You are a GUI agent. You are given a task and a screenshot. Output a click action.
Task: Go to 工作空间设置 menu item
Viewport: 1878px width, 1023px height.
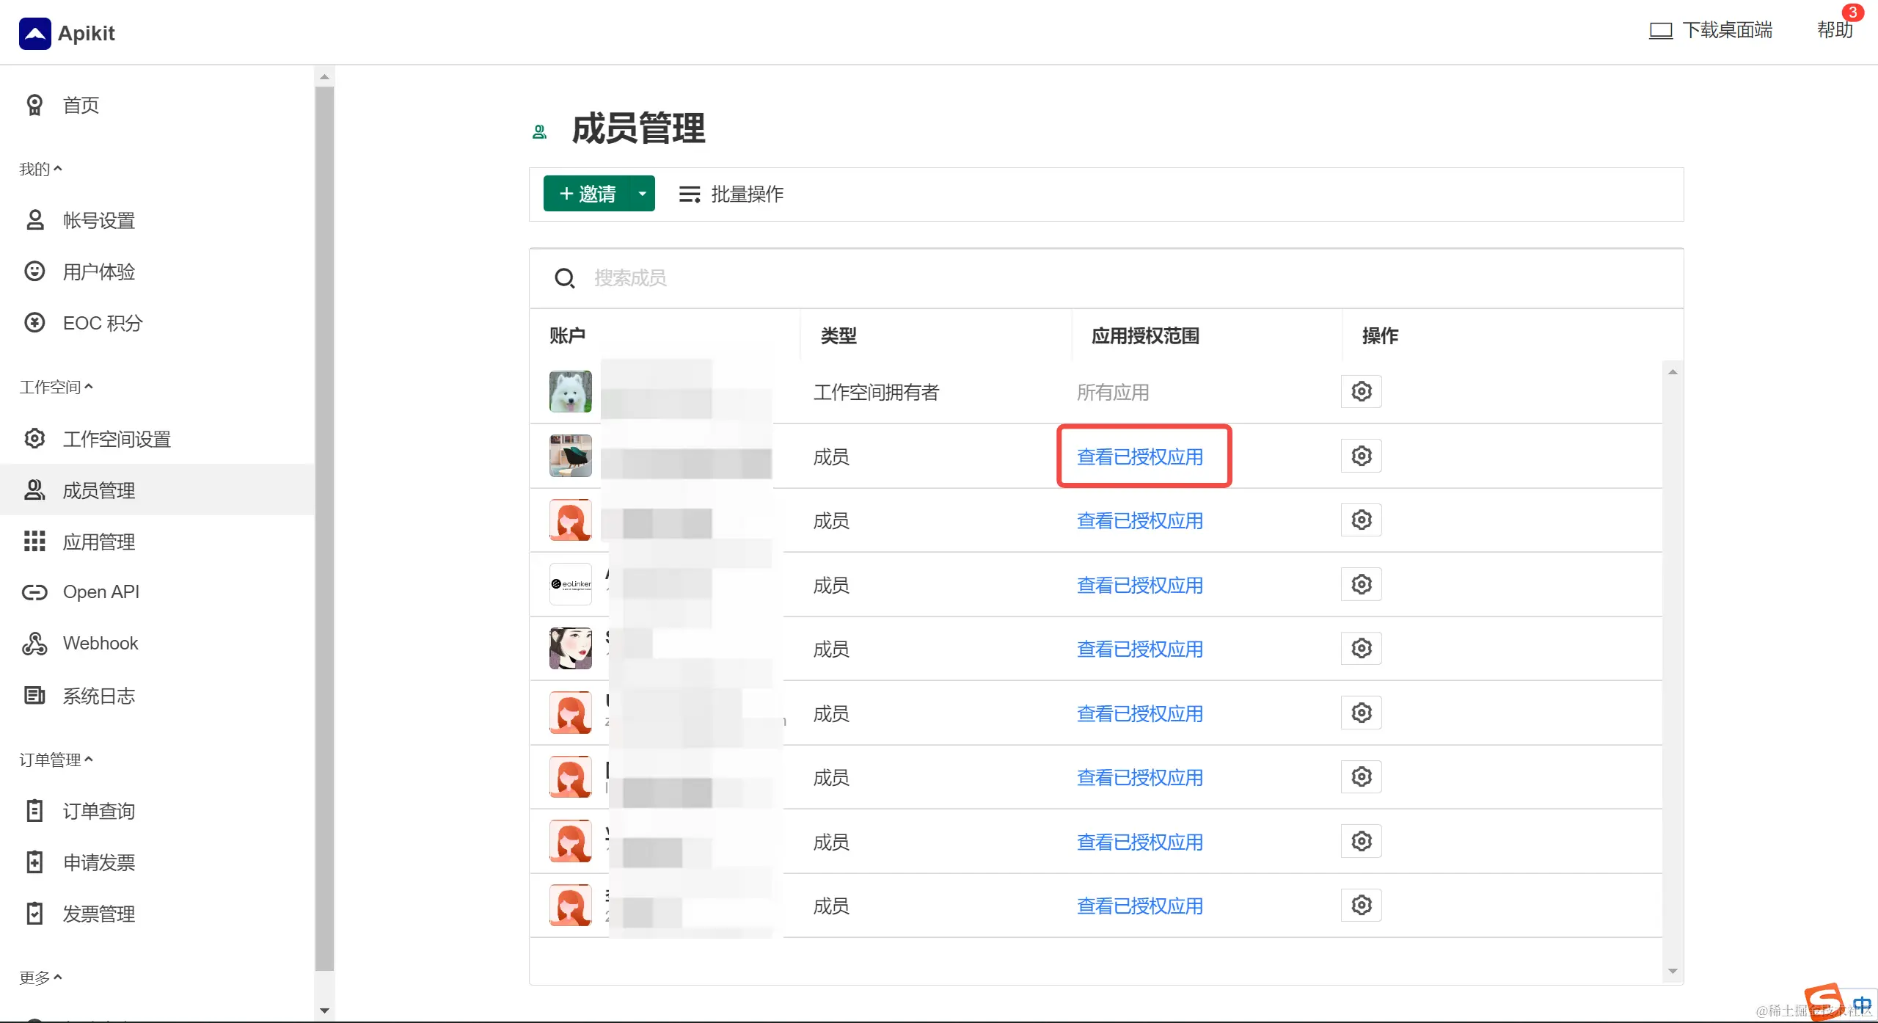(x=116, y=439)
